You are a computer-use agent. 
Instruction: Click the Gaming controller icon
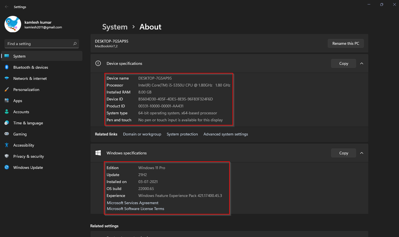(x=7, y=134)
